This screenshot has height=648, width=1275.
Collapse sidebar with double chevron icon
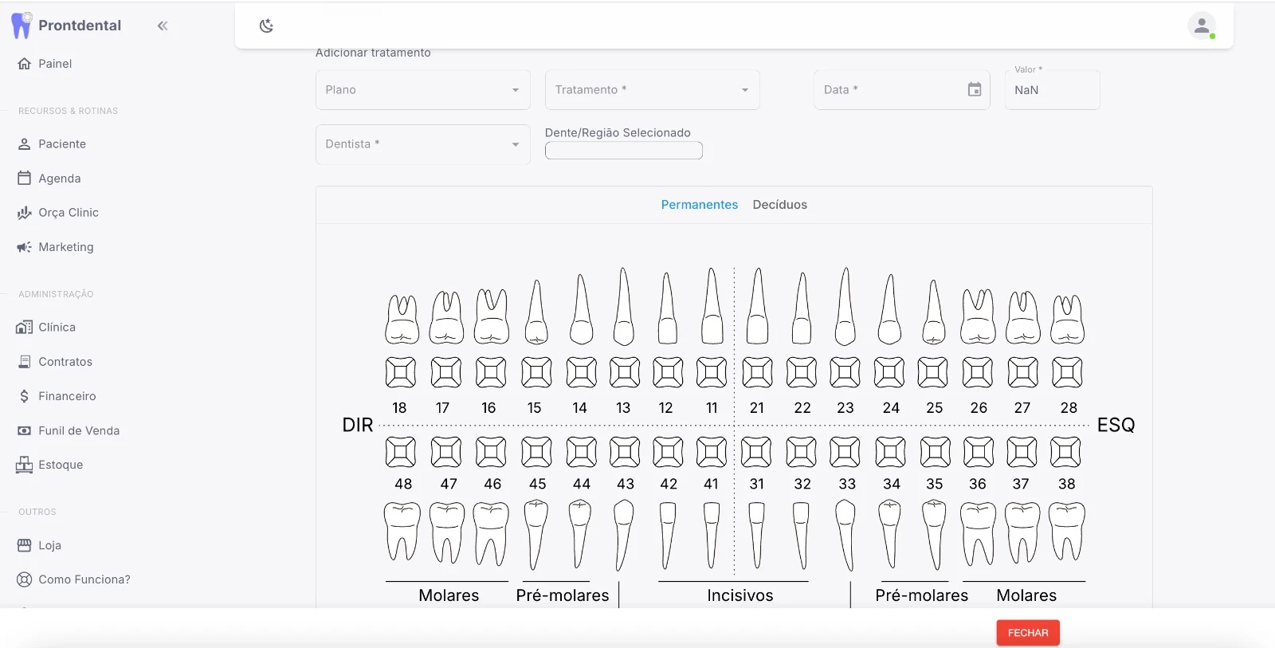pyautogui.click(x=163, y=26)
